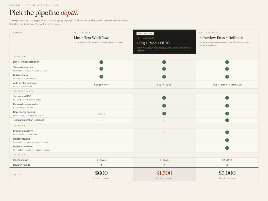This screenshot has height=201, width=268.
Task: Click 'Secrets via OIDC' row label
Action: click(x=22, y=96)
